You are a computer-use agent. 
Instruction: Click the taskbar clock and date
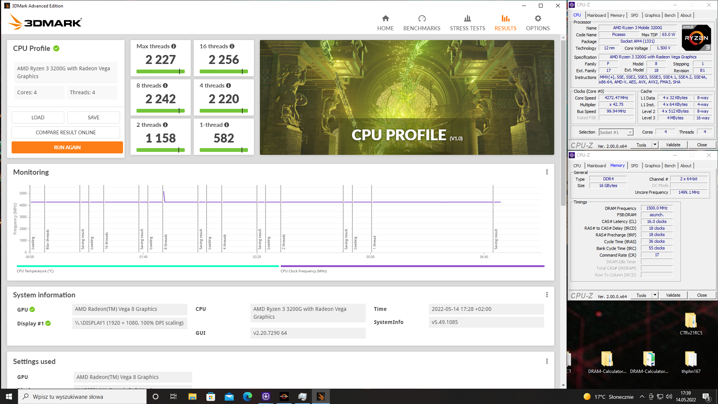click(685, 397)
